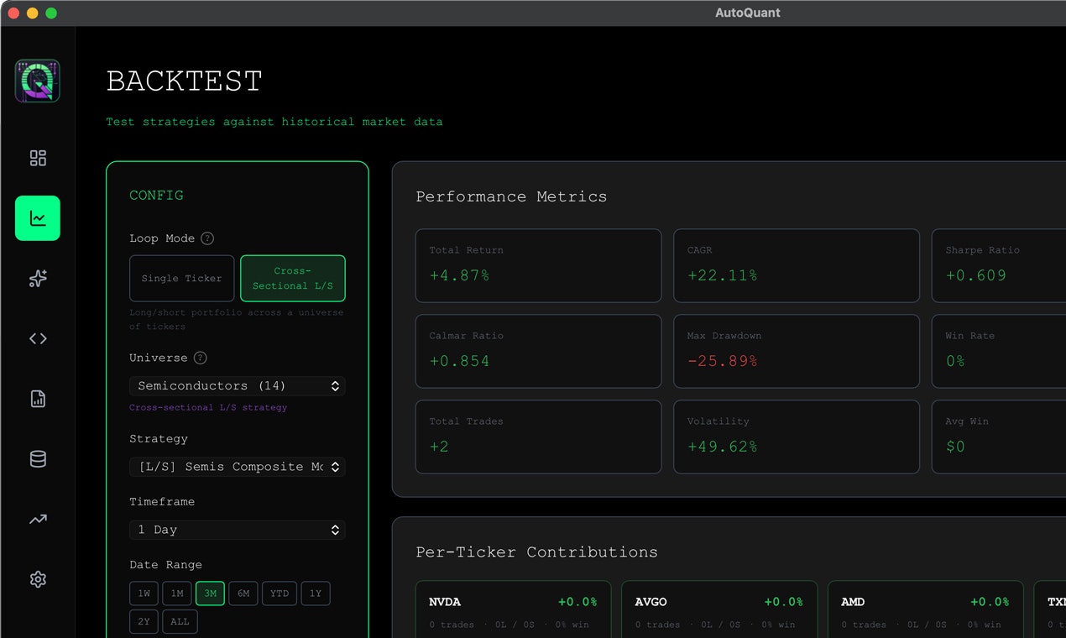Show Loop Mode help tooltip icon

pos(207,238)
